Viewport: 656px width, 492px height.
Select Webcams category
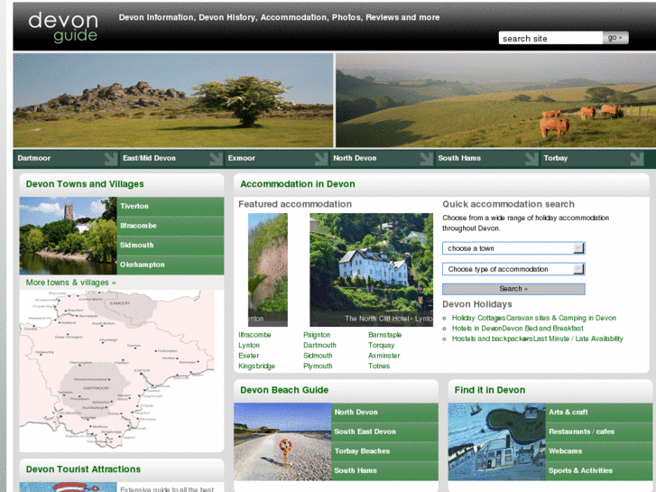(599, 451)
